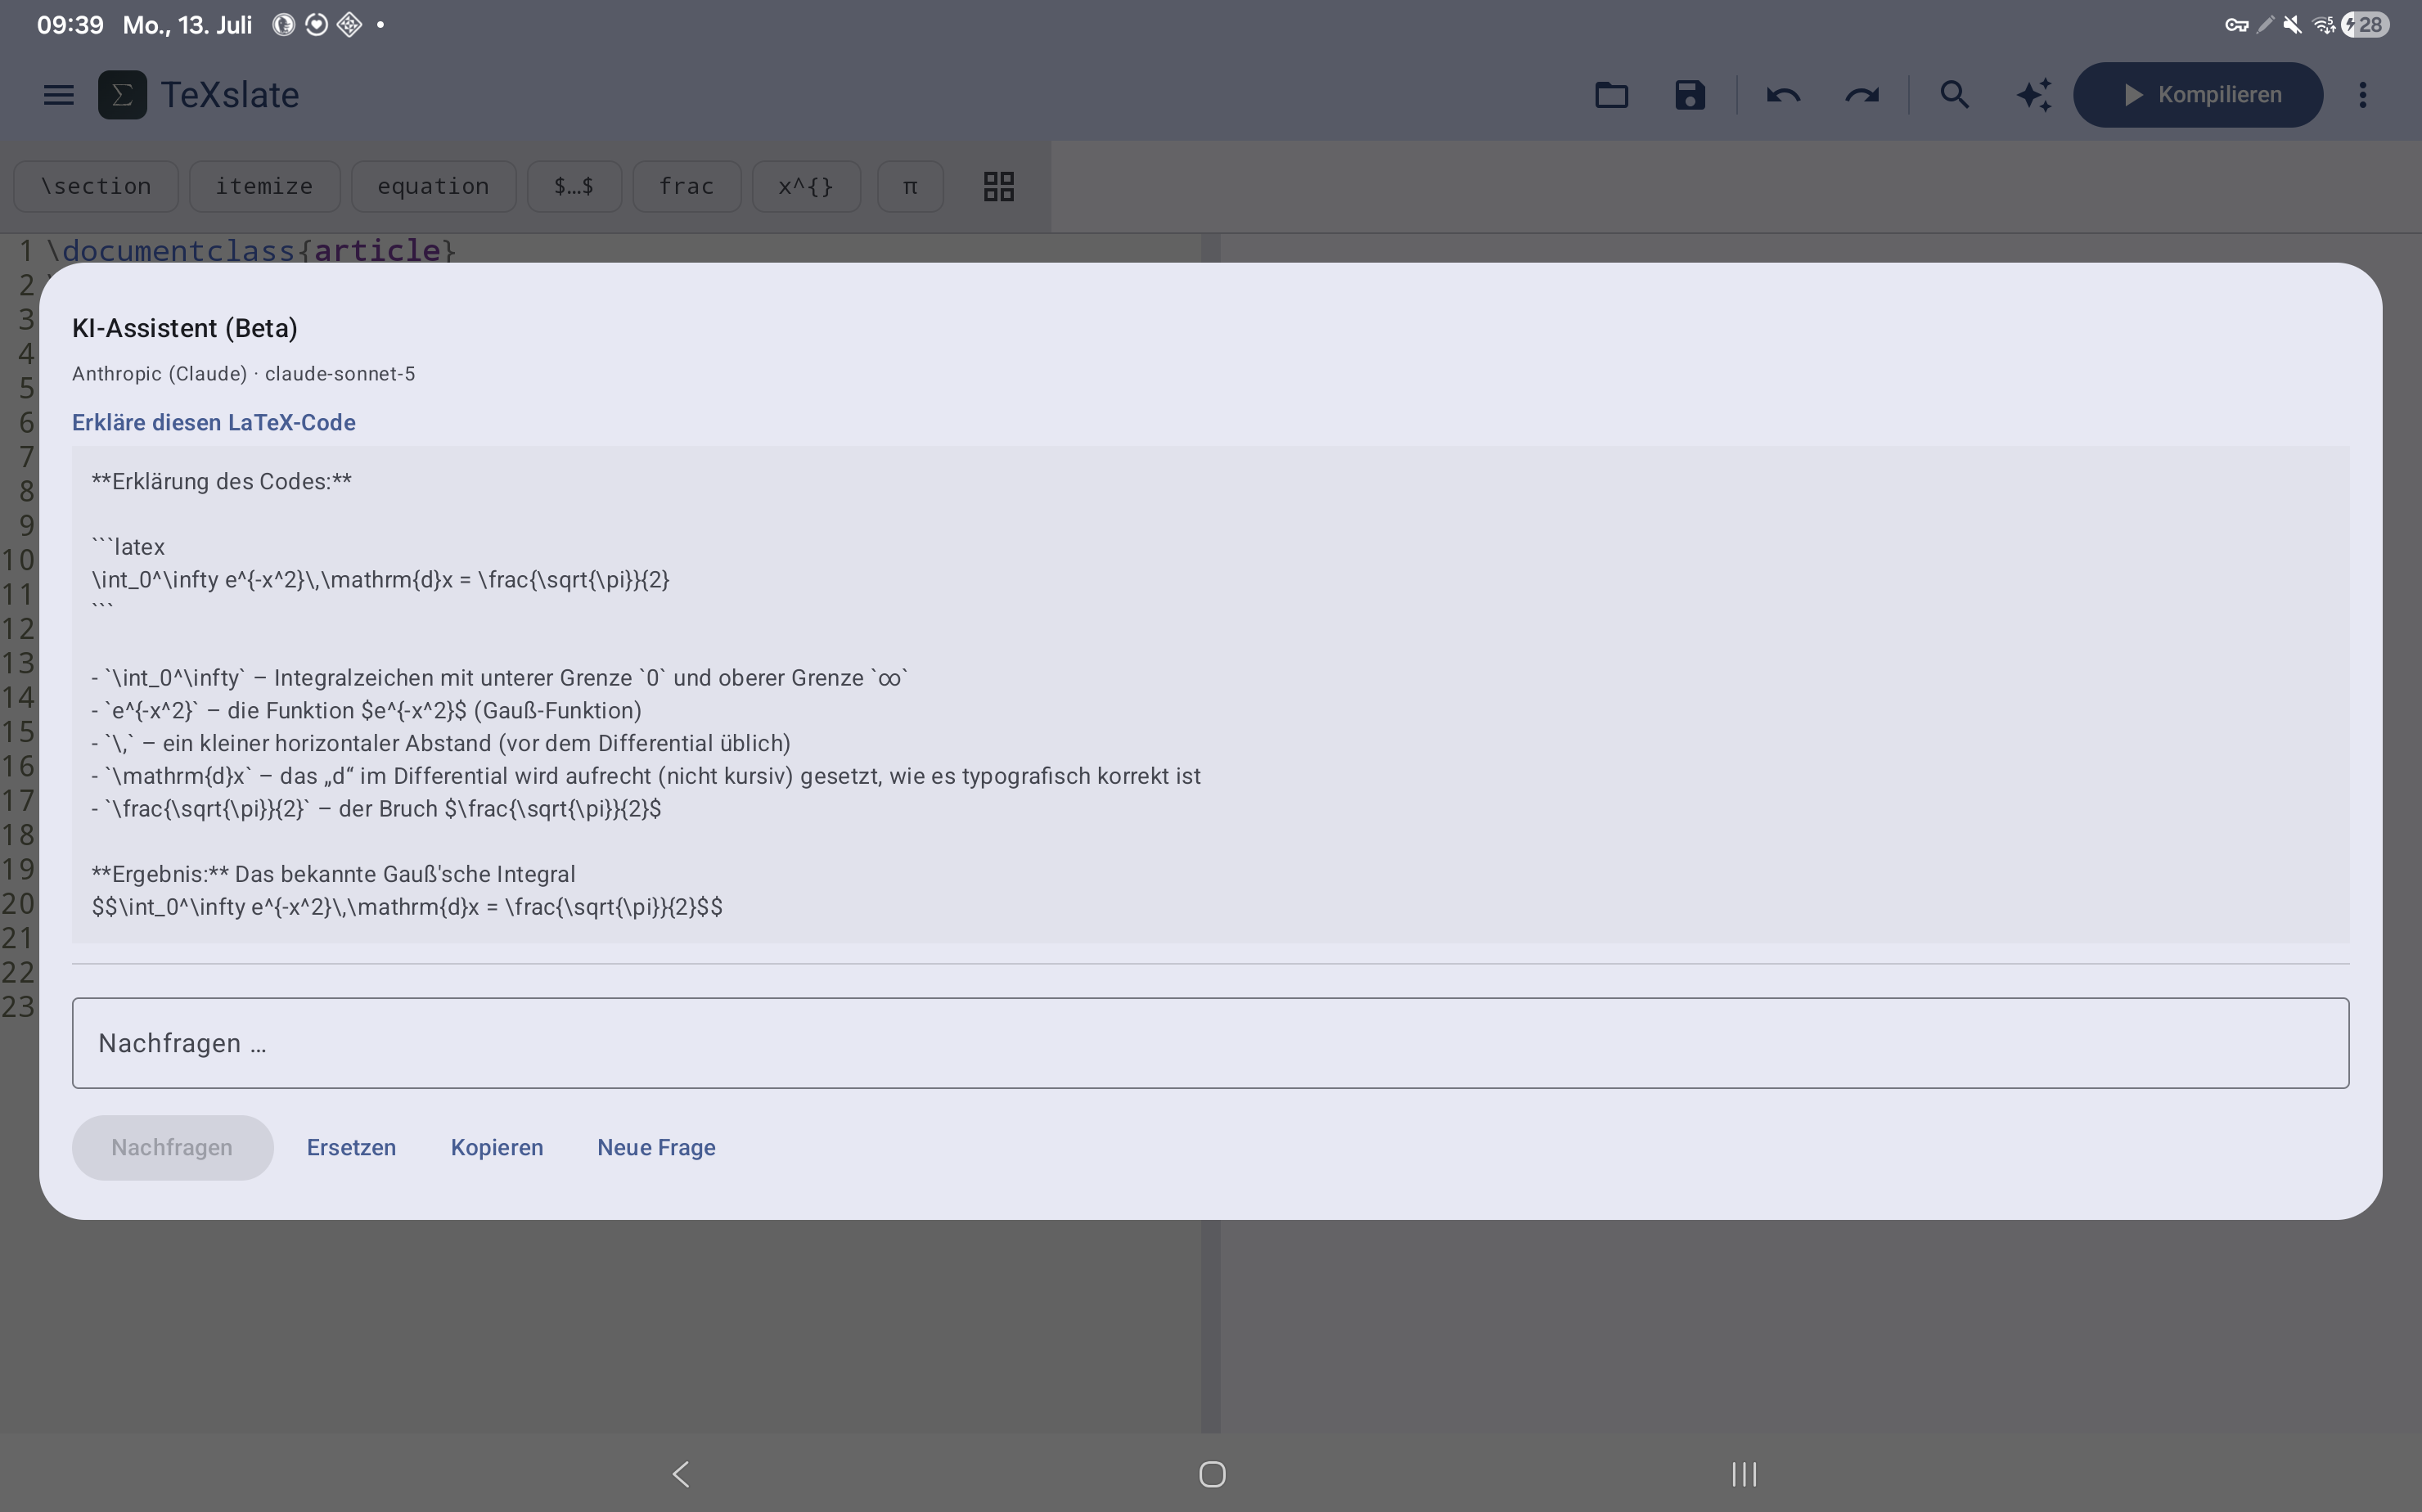Focus the Nachfragen follow-up text field
2422x1512 pixels.
pyautogui.click(x=1210, y=1043)
